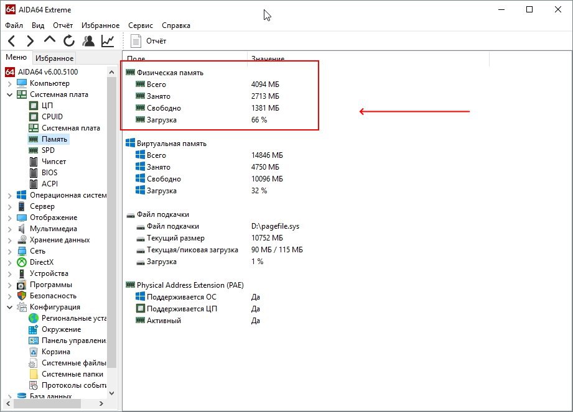
Task: Select the Память memory icon in the tree
Action: 33,139
